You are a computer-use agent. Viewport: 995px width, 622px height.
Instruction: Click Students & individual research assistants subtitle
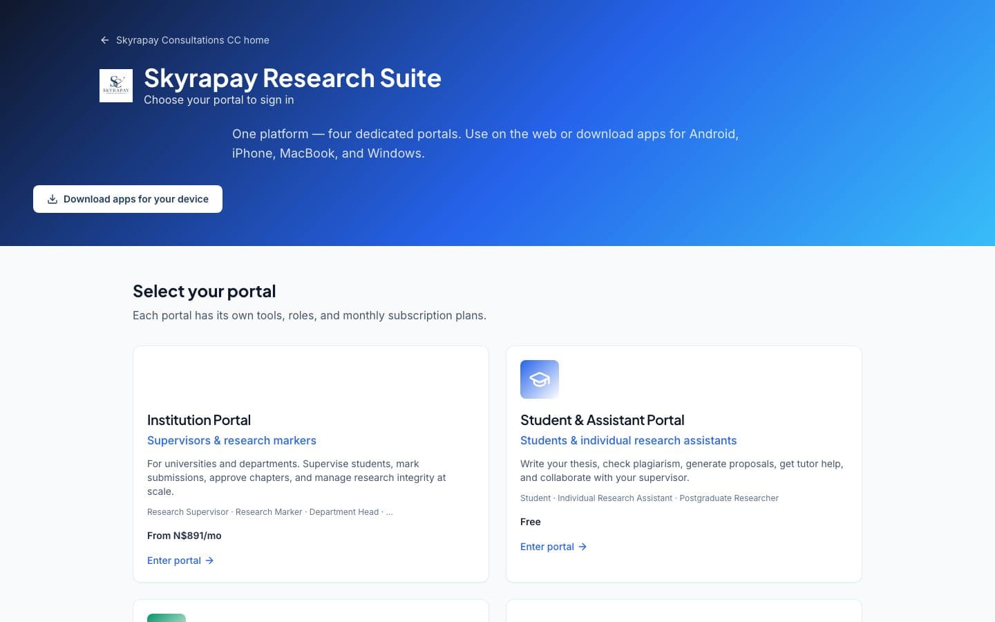click(x=628, y=440)
